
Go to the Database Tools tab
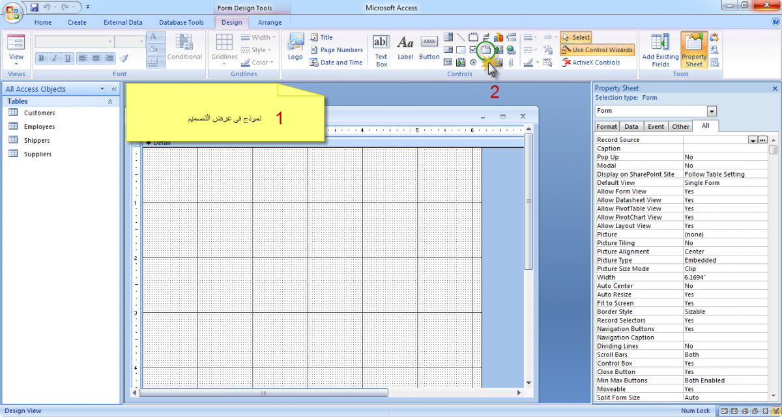pos(182,22)
